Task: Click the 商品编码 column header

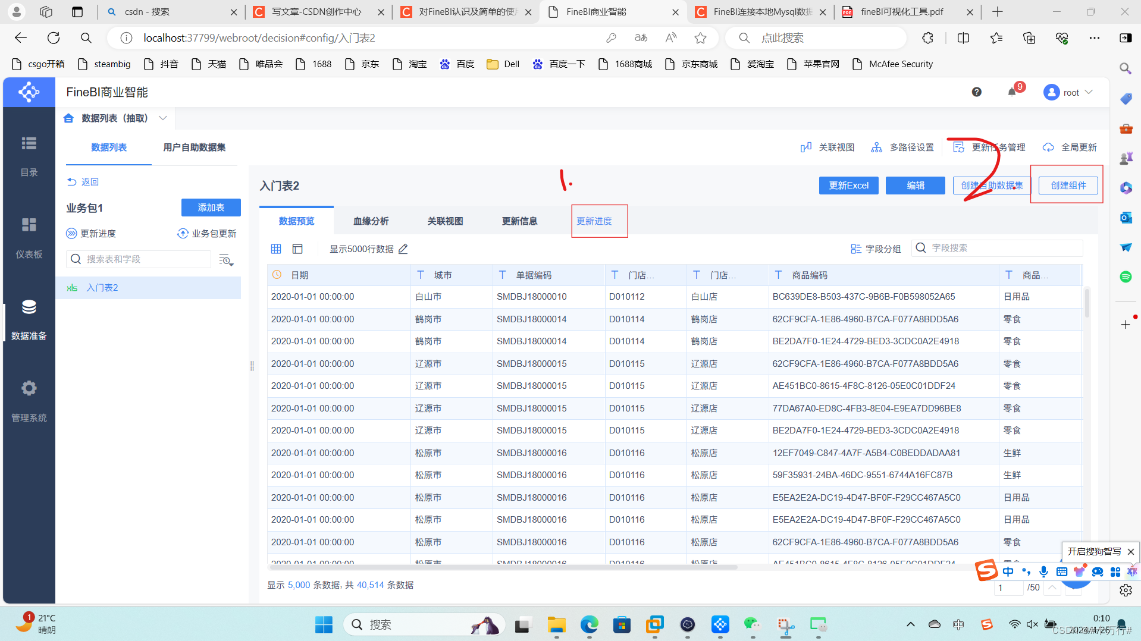Action: click(883, 275)
